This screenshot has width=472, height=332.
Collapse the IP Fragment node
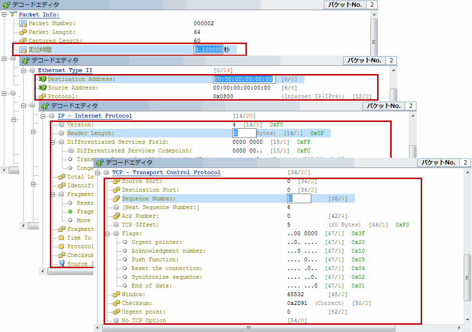tap(53, 195)
